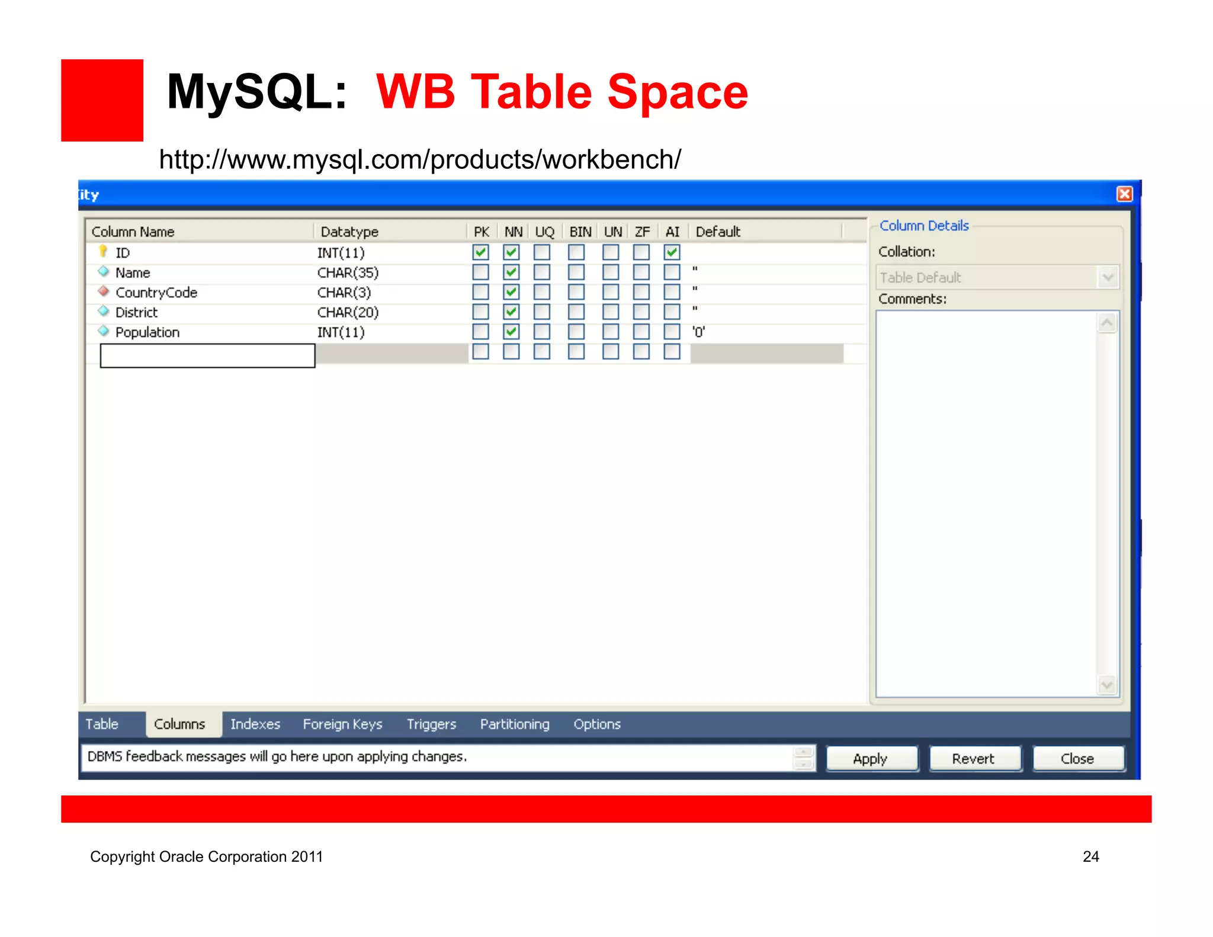Open the Foreign Keys tab
Viewport: 1213px width, 937px height.
(x=342, y=724)
